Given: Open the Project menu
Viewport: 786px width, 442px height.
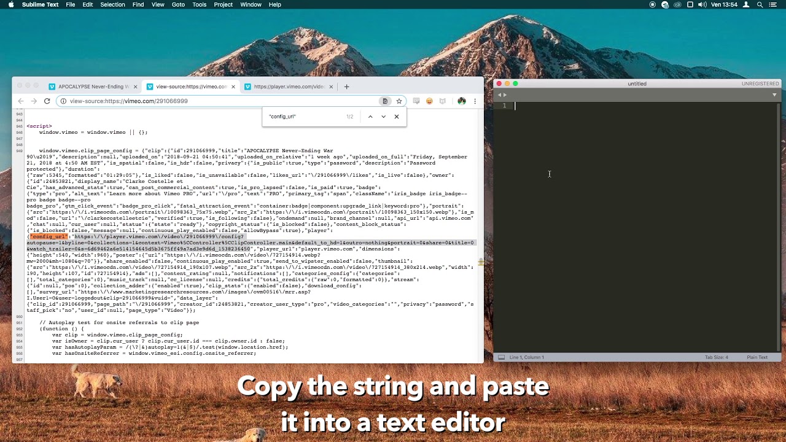Looking at the screenshot, I should [223, 4].
